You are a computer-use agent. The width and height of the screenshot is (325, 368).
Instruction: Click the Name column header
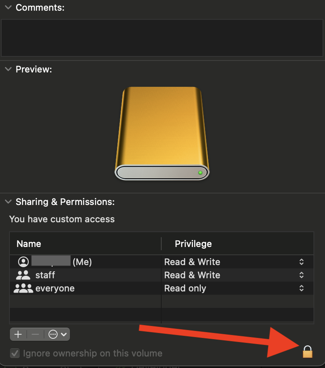29,244
